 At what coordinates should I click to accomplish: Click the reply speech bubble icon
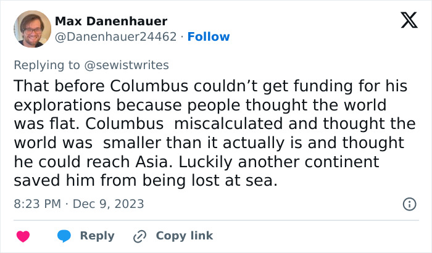pyautogui.click(x=64, y=236)
